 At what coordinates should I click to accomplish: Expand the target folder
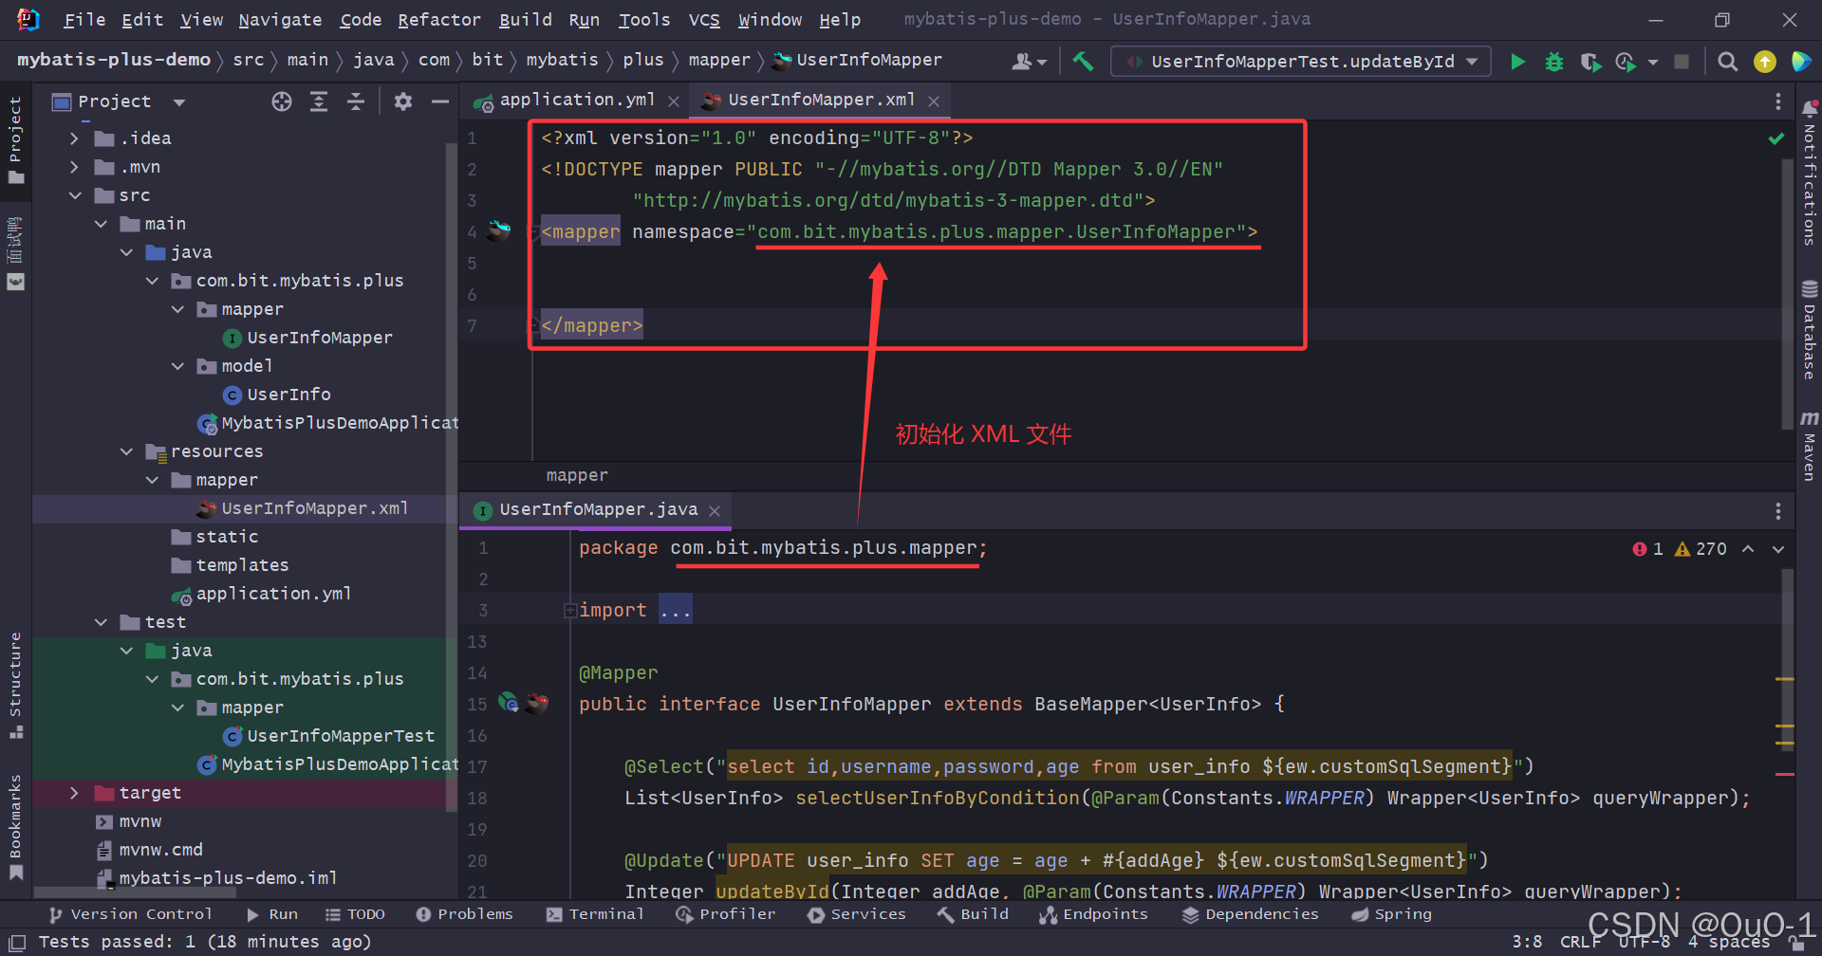(74, 793)
